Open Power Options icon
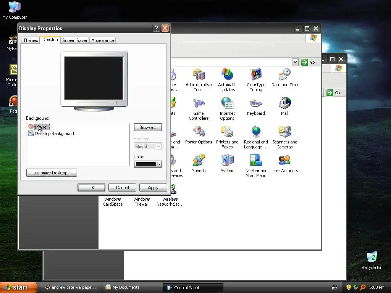The width and height of the screenshot is (391, 293). (x=199, y=135)
